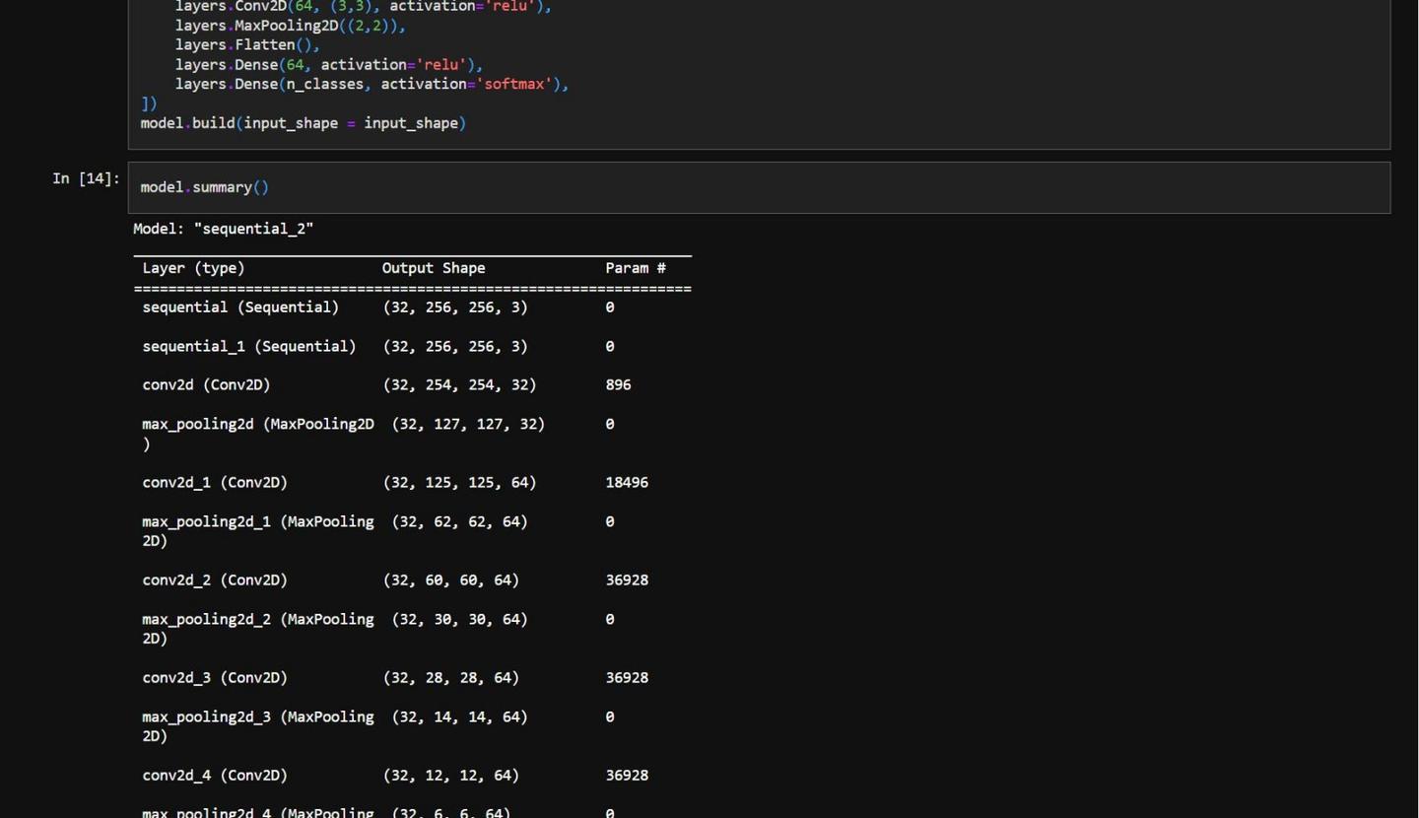Click the conv2d_2 param count 36928

click(x=627, y=580)
